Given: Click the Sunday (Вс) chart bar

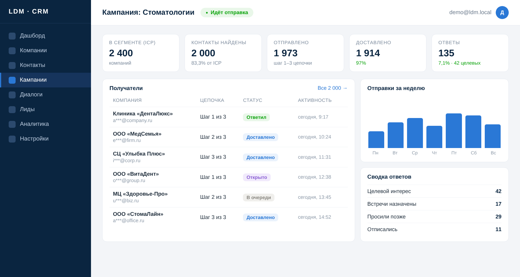Looking at the screenshot, I should pos(493,136).
